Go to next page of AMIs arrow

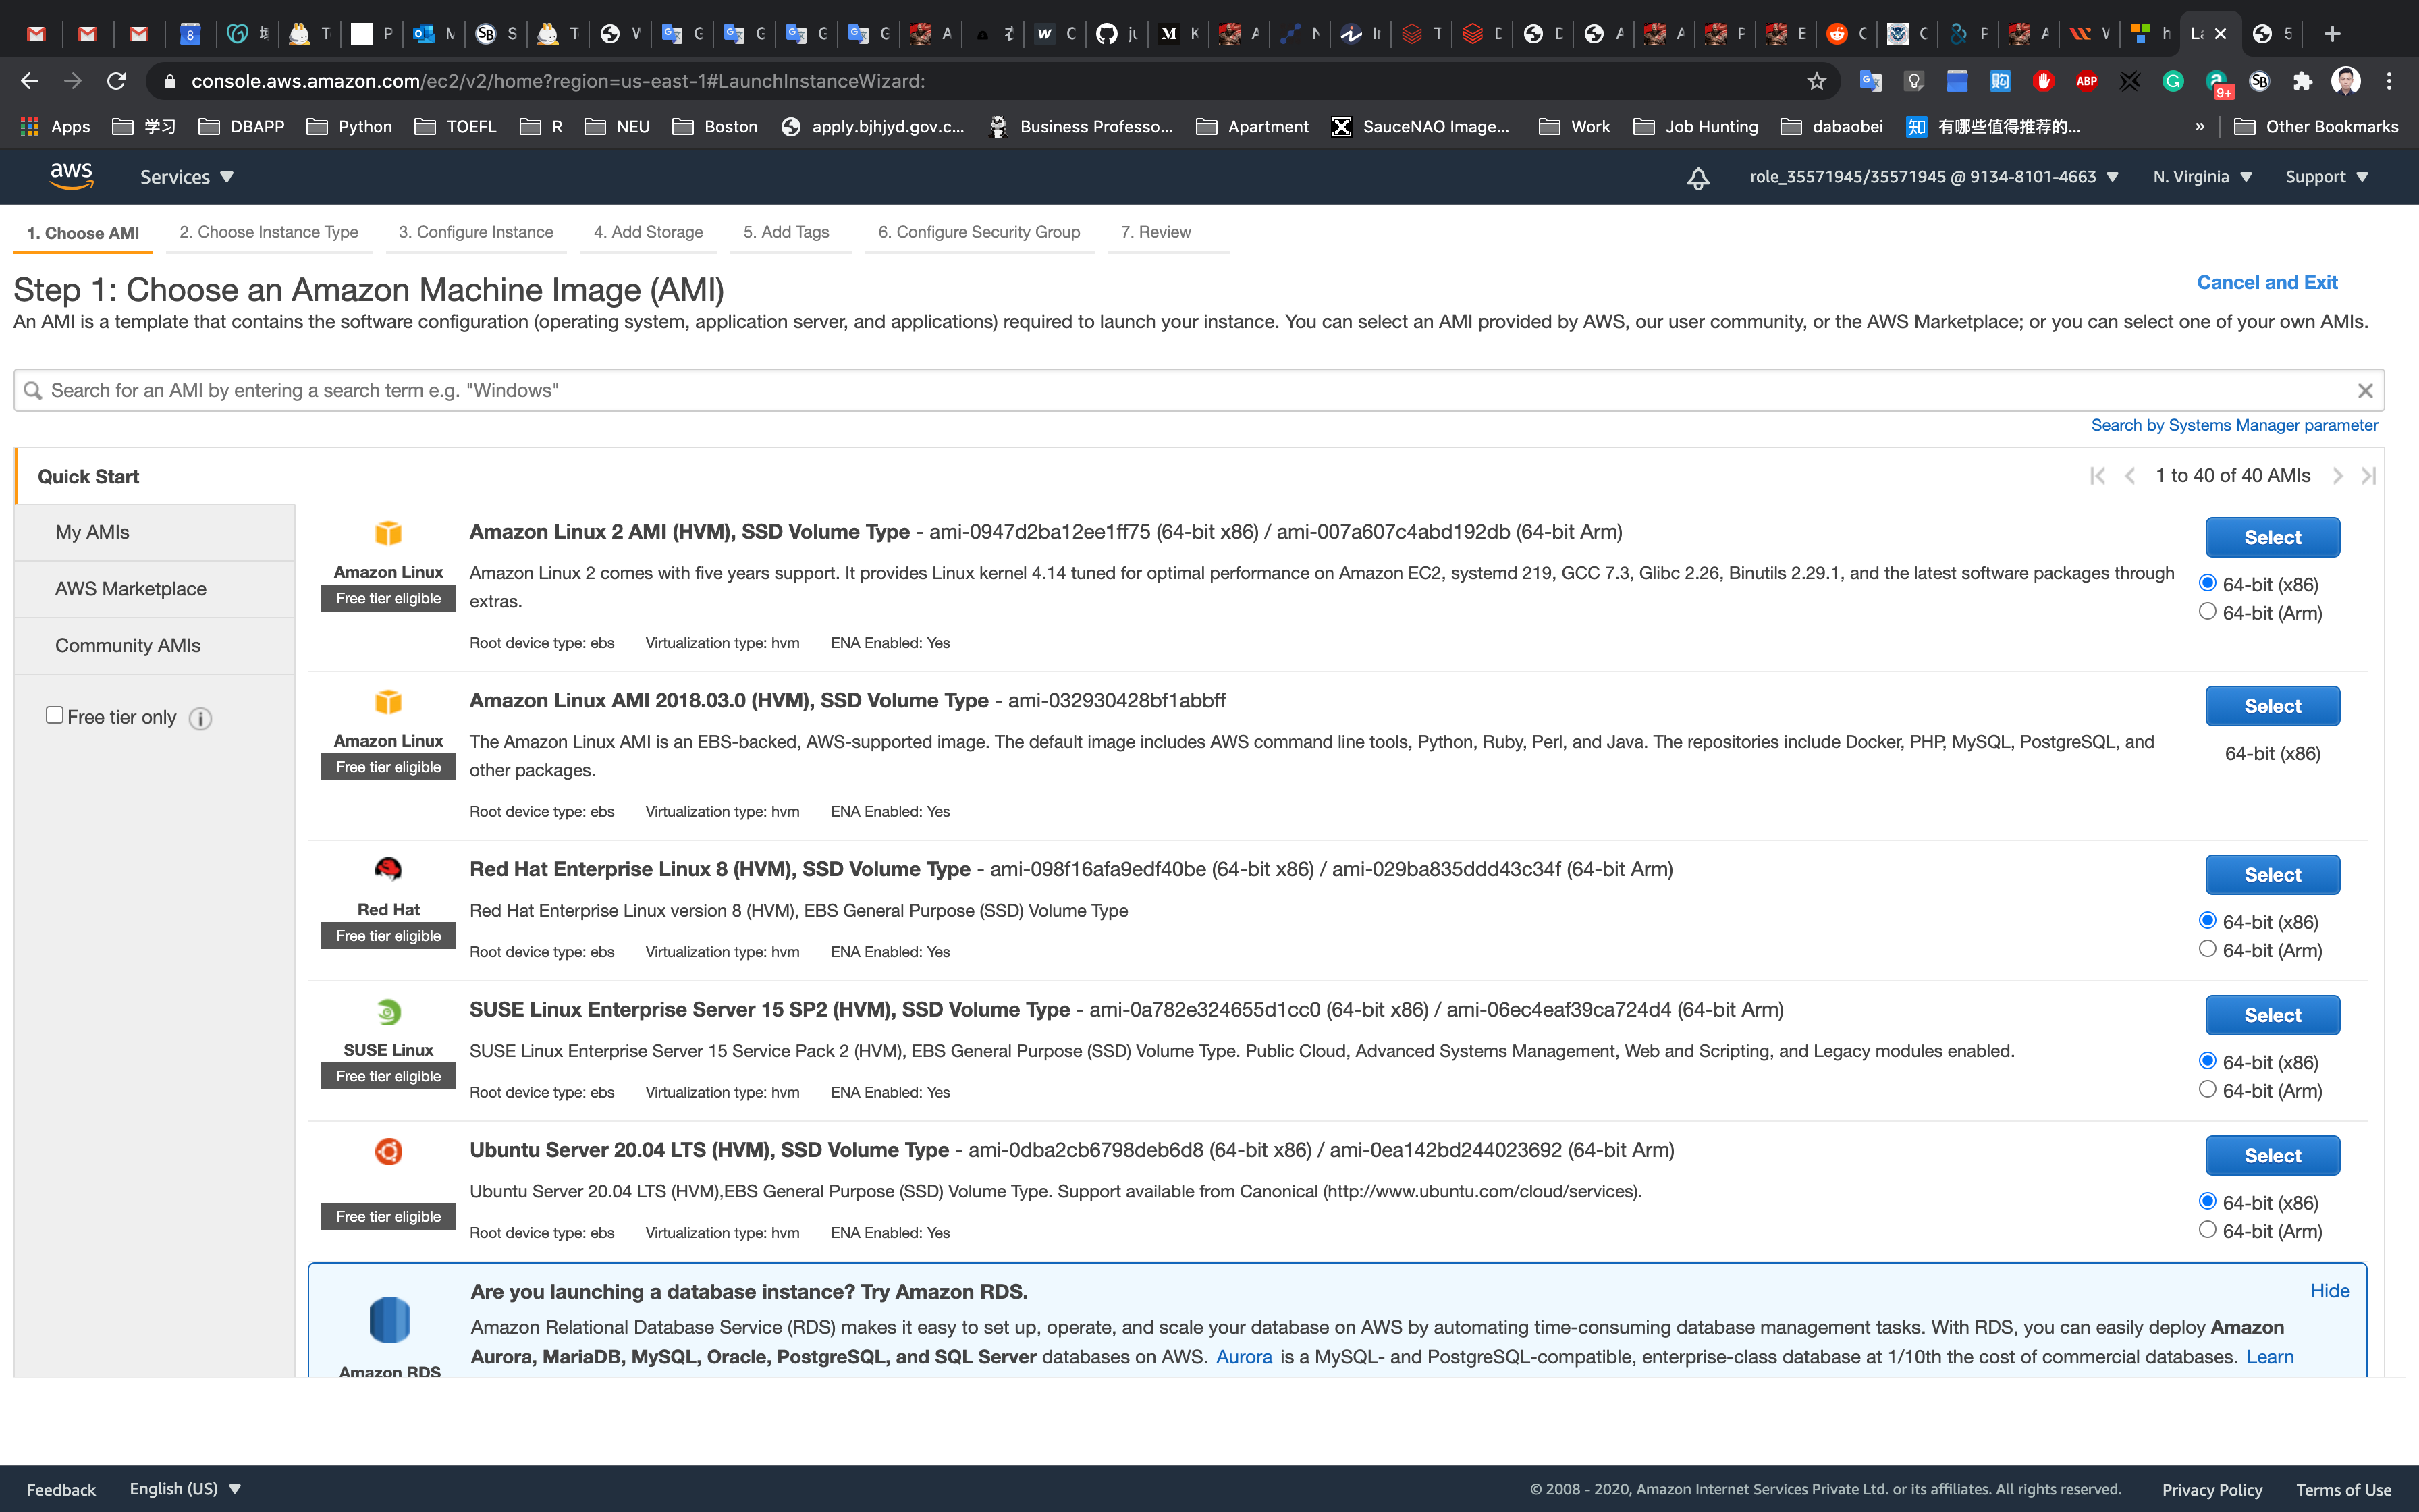[2337, 476]
